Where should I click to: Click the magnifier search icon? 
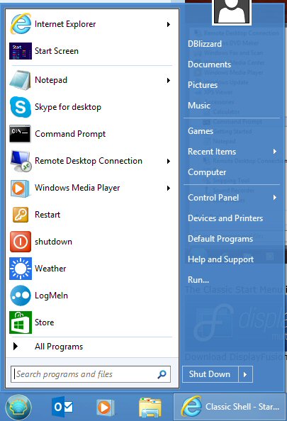(162, 374)
